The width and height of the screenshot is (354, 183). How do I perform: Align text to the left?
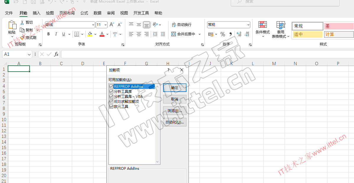point(131,34)
